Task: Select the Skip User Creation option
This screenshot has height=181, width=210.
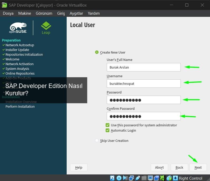Action: click(97, 141)
